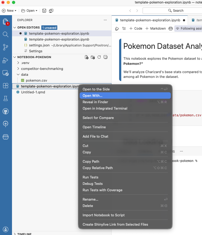Run all notebook cells
This screenshot has height=235, width=202.
pos(117,29)
